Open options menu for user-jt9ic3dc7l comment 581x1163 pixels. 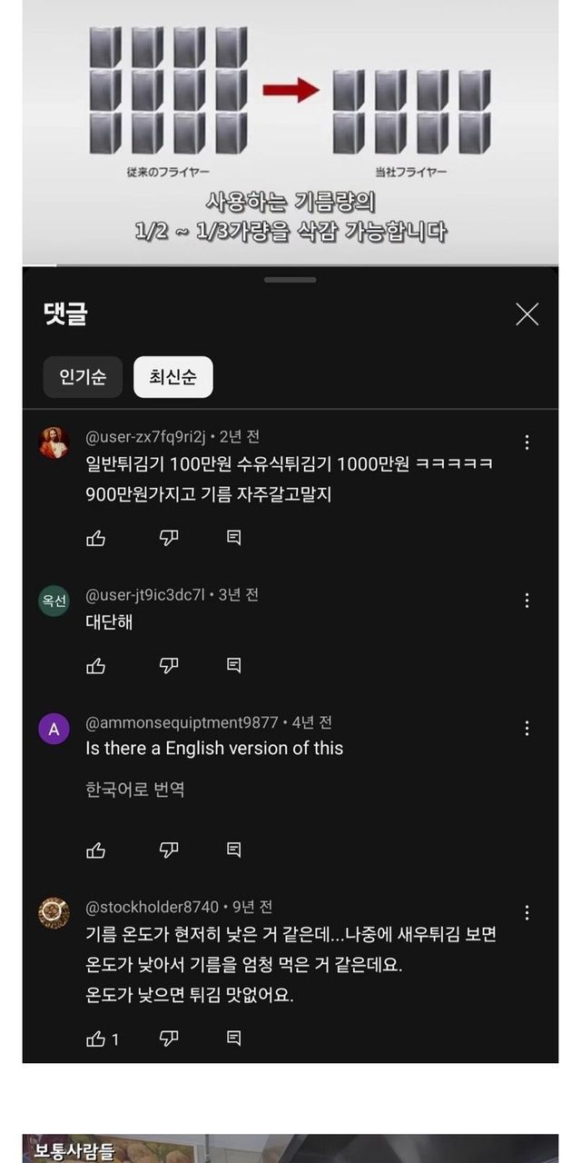tap(527, 601)
